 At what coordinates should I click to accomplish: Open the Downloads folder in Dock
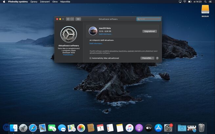point(182,128)
